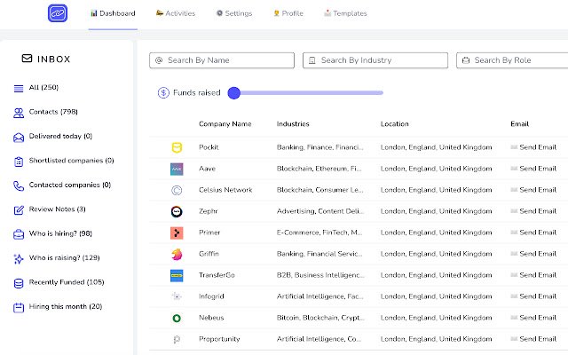Click the Recently Funded database icon

[19, 283]
